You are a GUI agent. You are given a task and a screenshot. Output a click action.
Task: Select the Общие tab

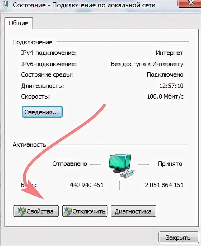point(18,23)
